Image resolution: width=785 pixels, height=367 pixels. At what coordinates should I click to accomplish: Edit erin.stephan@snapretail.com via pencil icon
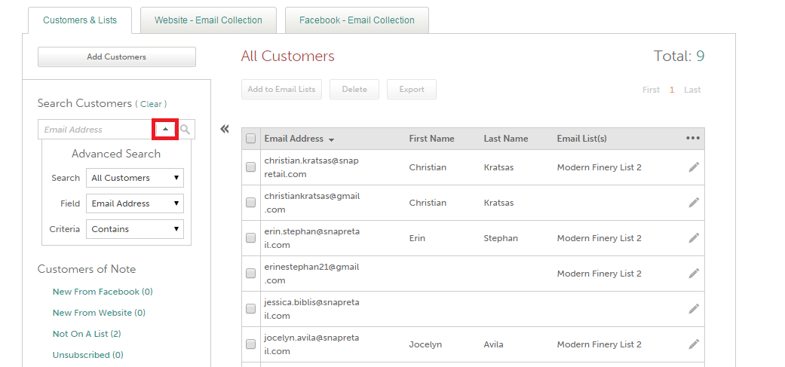[694, 238]
